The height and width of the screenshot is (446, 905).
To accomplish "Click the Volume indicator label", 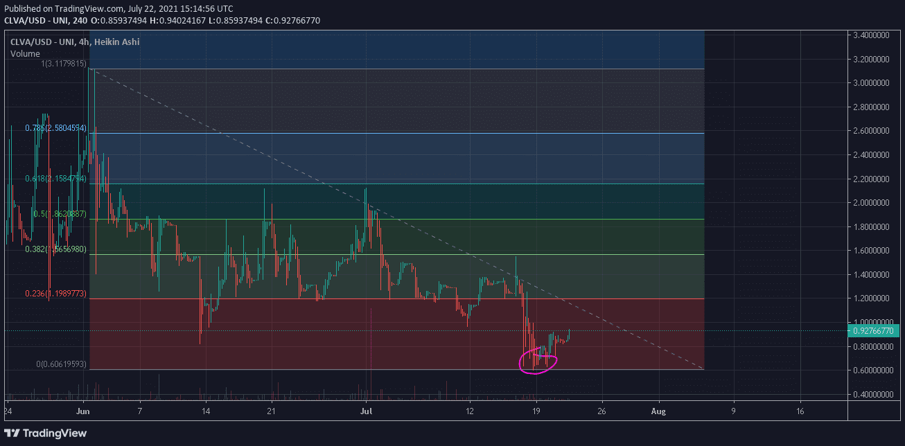I will [25, 53].
